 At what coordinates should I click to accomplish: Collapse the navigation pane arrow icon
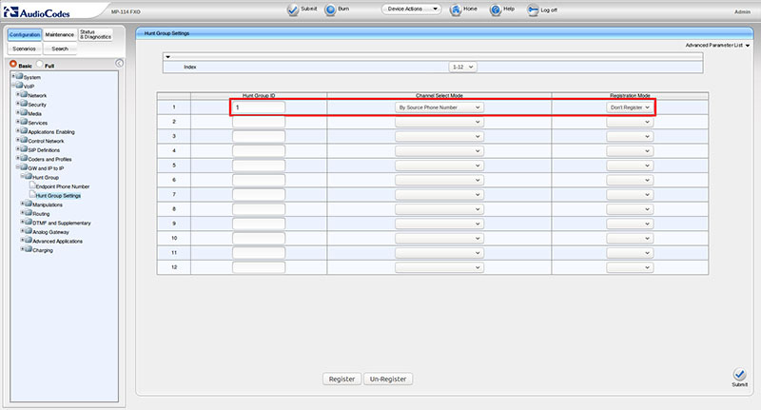[x=120, y=63]
